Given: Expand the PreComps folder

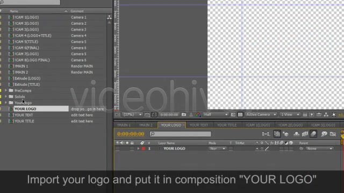Looking at the screenshot, I should click(6, 91).
